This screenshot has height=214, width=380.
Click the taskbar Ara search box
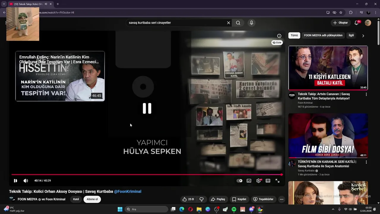[x=146, y=209]
